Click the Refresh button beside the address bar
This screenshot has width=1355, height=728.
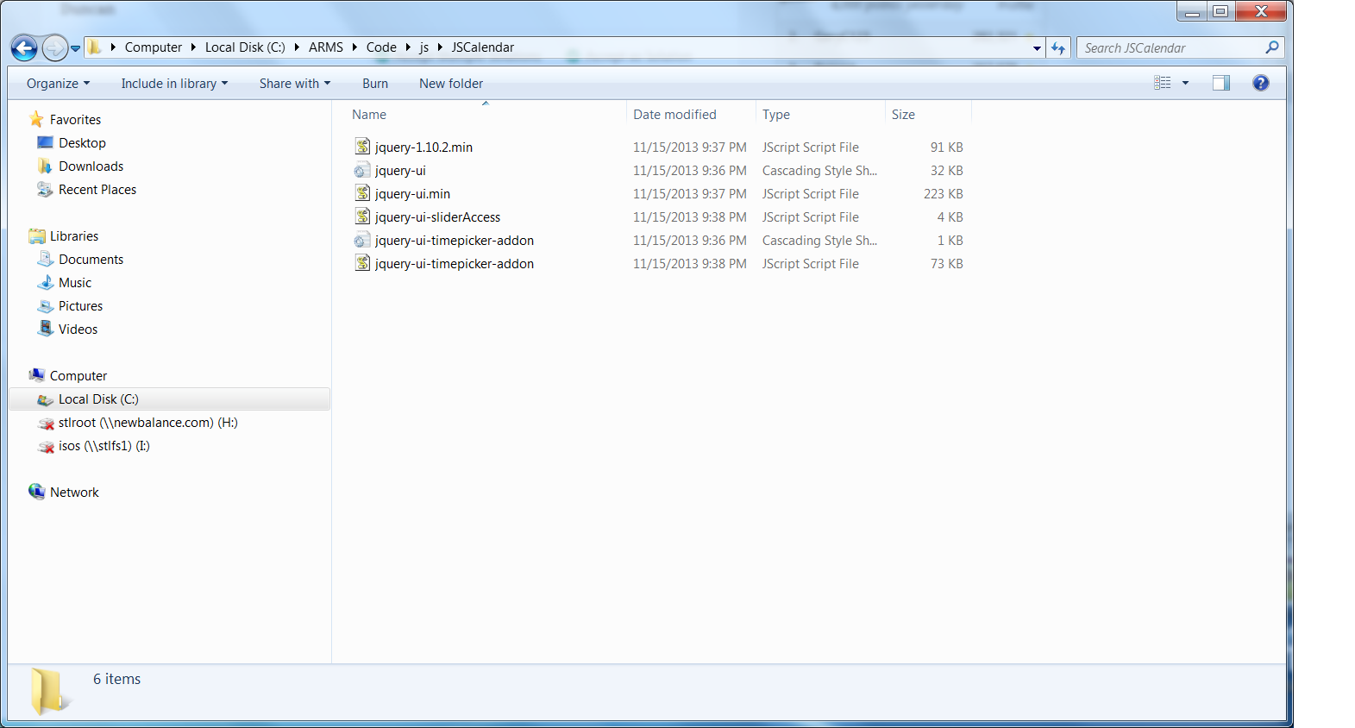pyautogui.click(x=1058, y=48)
